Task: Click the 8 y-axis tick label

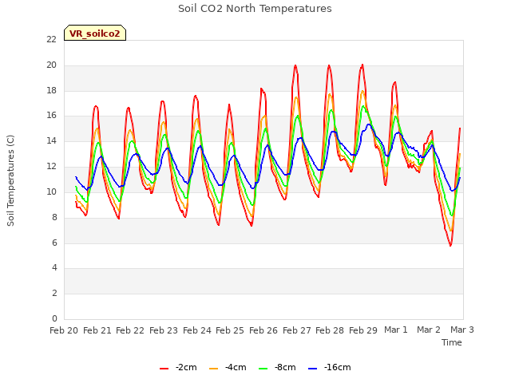Action: pos(54,217)
